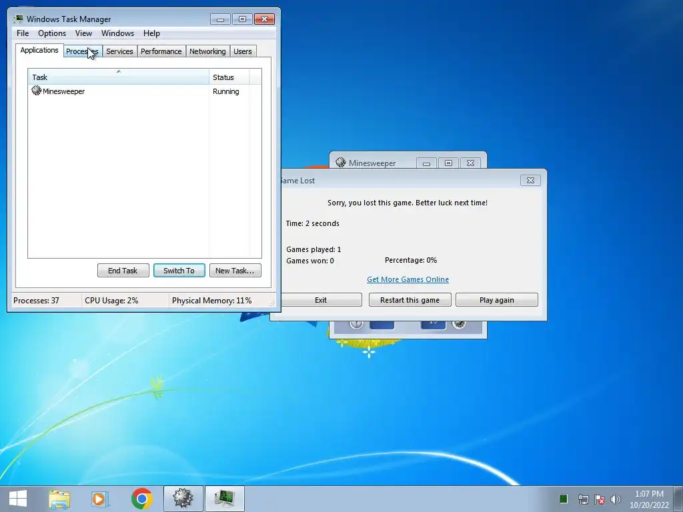Switch to the Services tab
This screenshot has height=512, width=683.
[120, 51]
